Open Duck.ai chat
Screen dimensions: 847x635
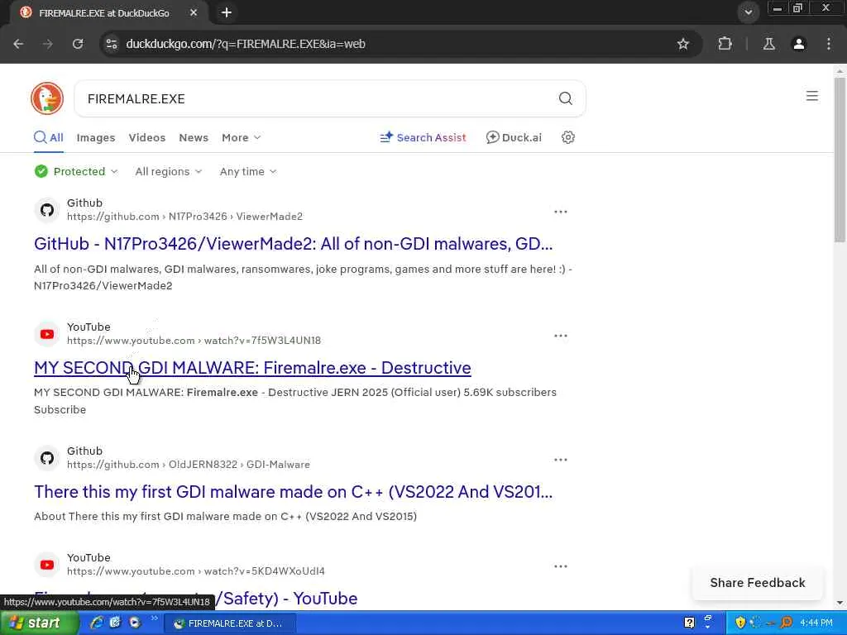tap(514, 138)
